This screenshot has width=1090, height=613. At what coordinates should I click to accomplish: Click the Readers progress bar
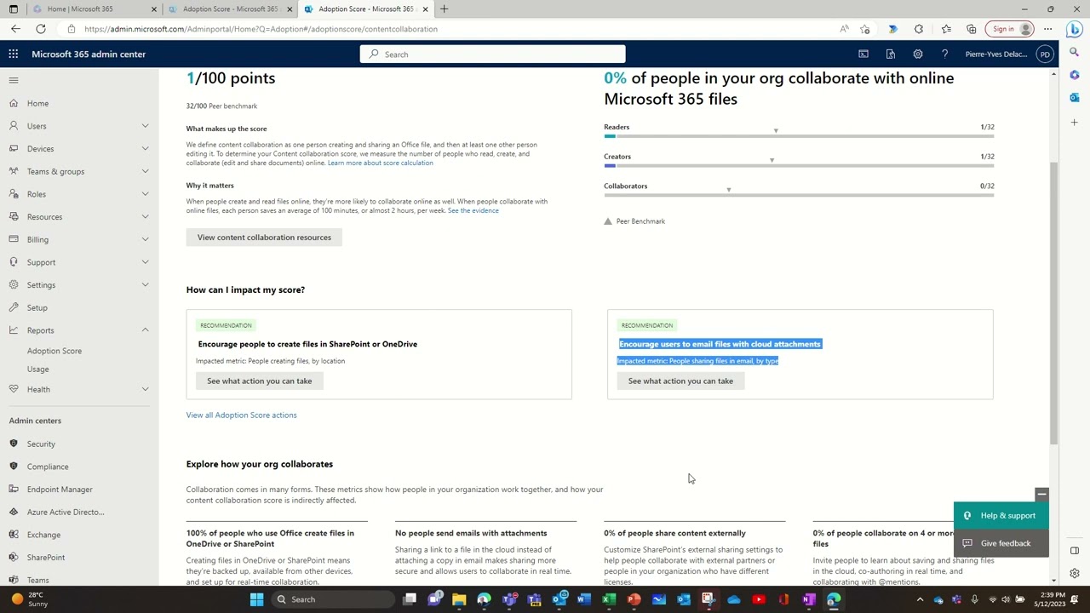[799, 136]
